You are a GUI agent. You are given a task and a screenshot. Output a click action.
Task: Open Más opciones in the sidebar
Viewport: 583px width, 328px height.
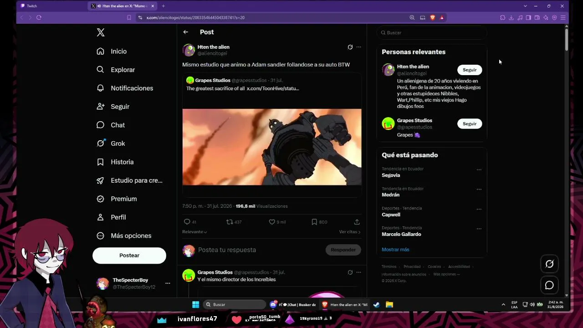click(124, 236)
